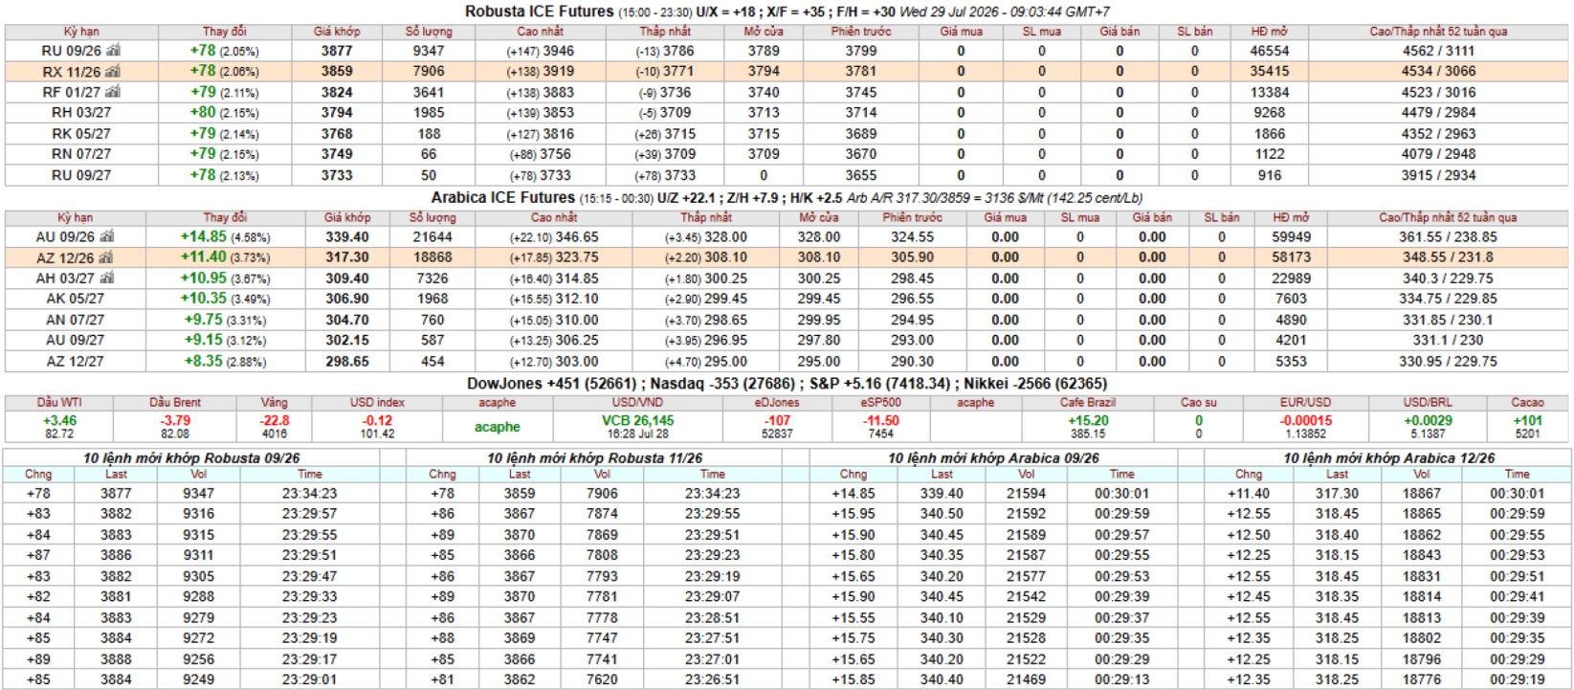Click the -22.8 gold change value
The height and width of the screenshot is (690, 1574).
point(274,420)
